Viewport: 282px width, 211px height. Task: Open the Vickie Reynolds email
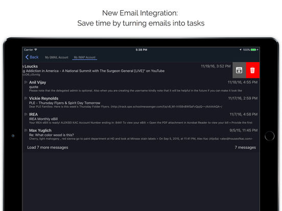pyautogui.click(x=141, y=102)
